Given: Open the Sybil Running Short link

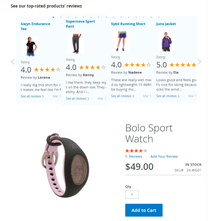Looking at the screenshot, I should 128,24.
